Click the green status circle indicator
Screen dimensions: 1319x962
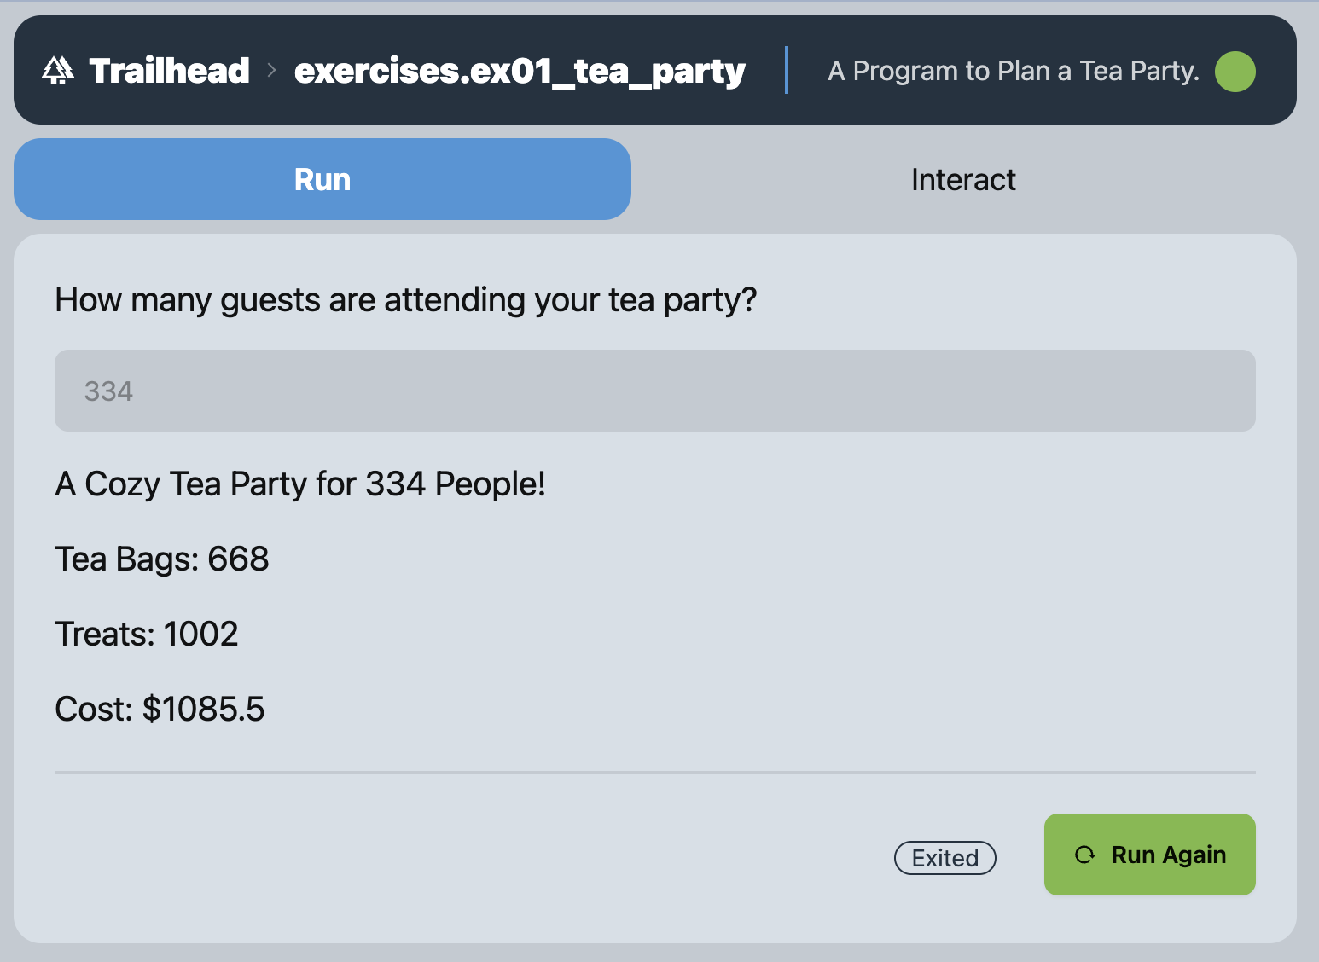point(1235,71)
